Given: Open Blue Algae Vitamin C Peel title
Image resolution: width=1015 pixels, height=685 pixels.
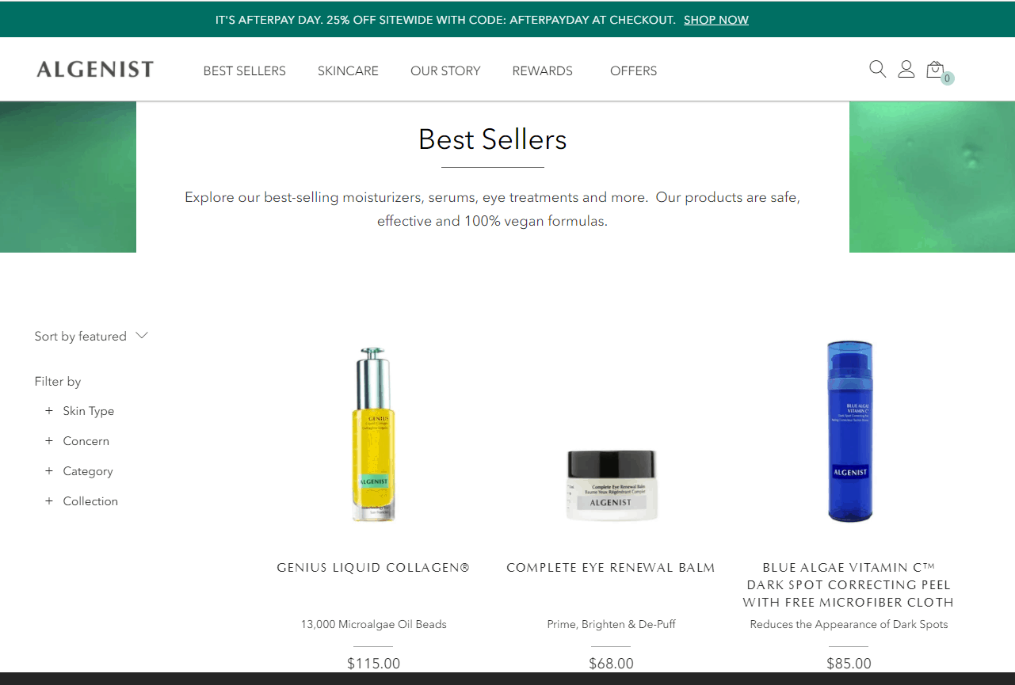Looking at the screenshot, I should (x=849, y=585).
